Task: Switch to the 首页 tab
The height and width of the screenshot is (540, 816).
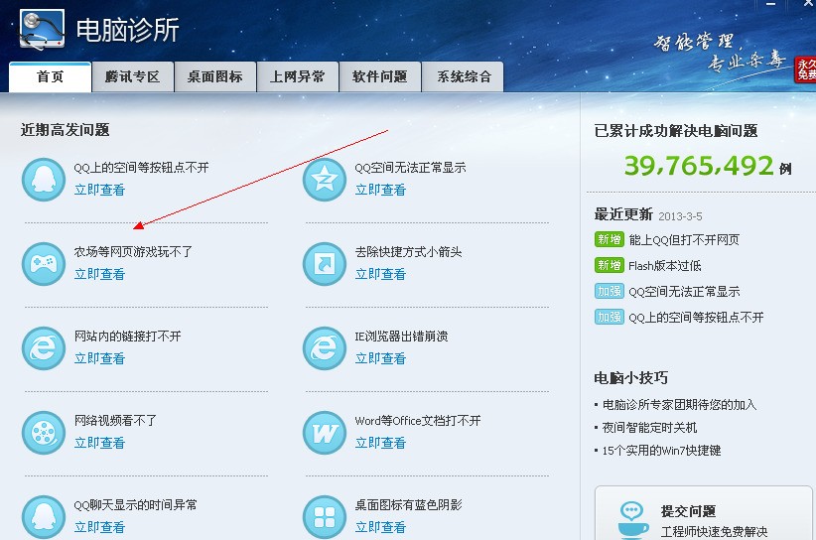Action: [50, 77]
